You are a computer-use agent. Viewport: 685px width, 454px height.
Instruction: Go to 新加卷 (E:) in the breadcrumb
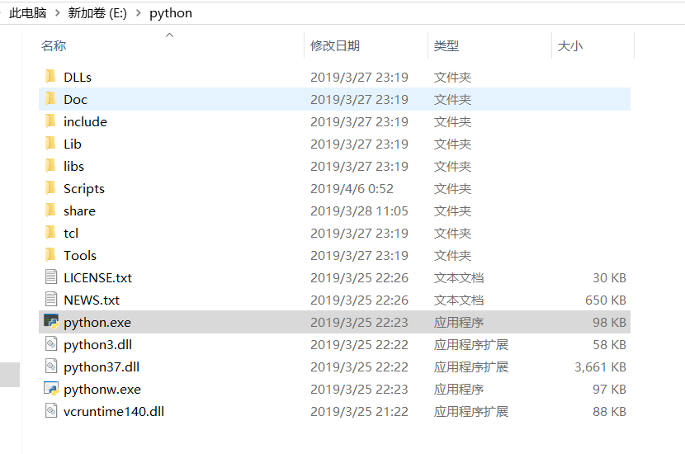tap(97, 14)
